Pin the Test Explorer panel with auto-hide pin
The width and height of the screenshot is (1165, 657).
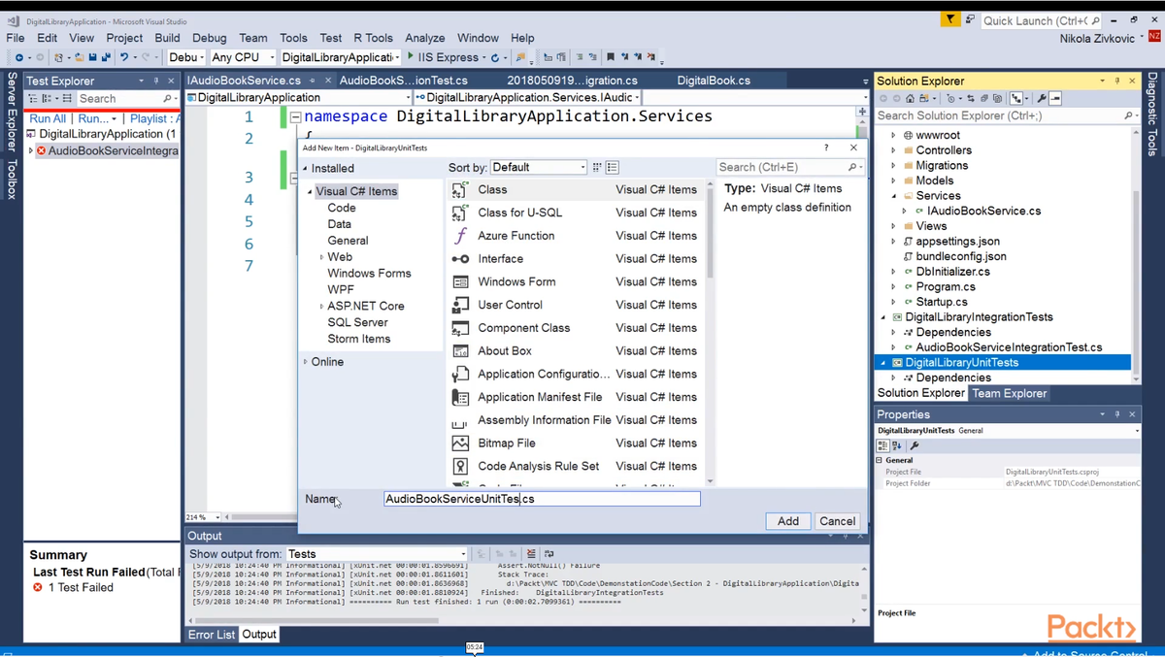click(156, 81)
